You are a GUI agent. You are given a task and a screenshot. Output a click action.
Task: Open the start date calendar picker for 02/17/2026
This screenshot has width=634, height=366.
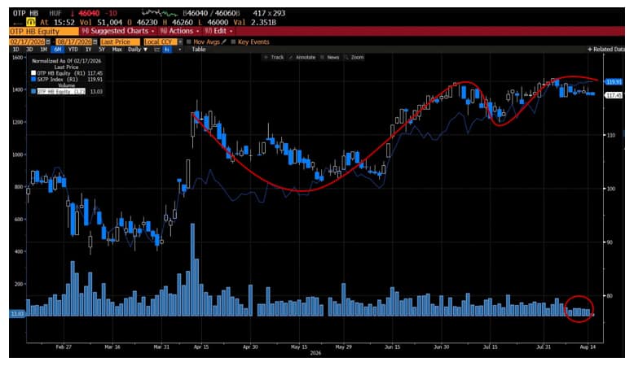[48, 42]
